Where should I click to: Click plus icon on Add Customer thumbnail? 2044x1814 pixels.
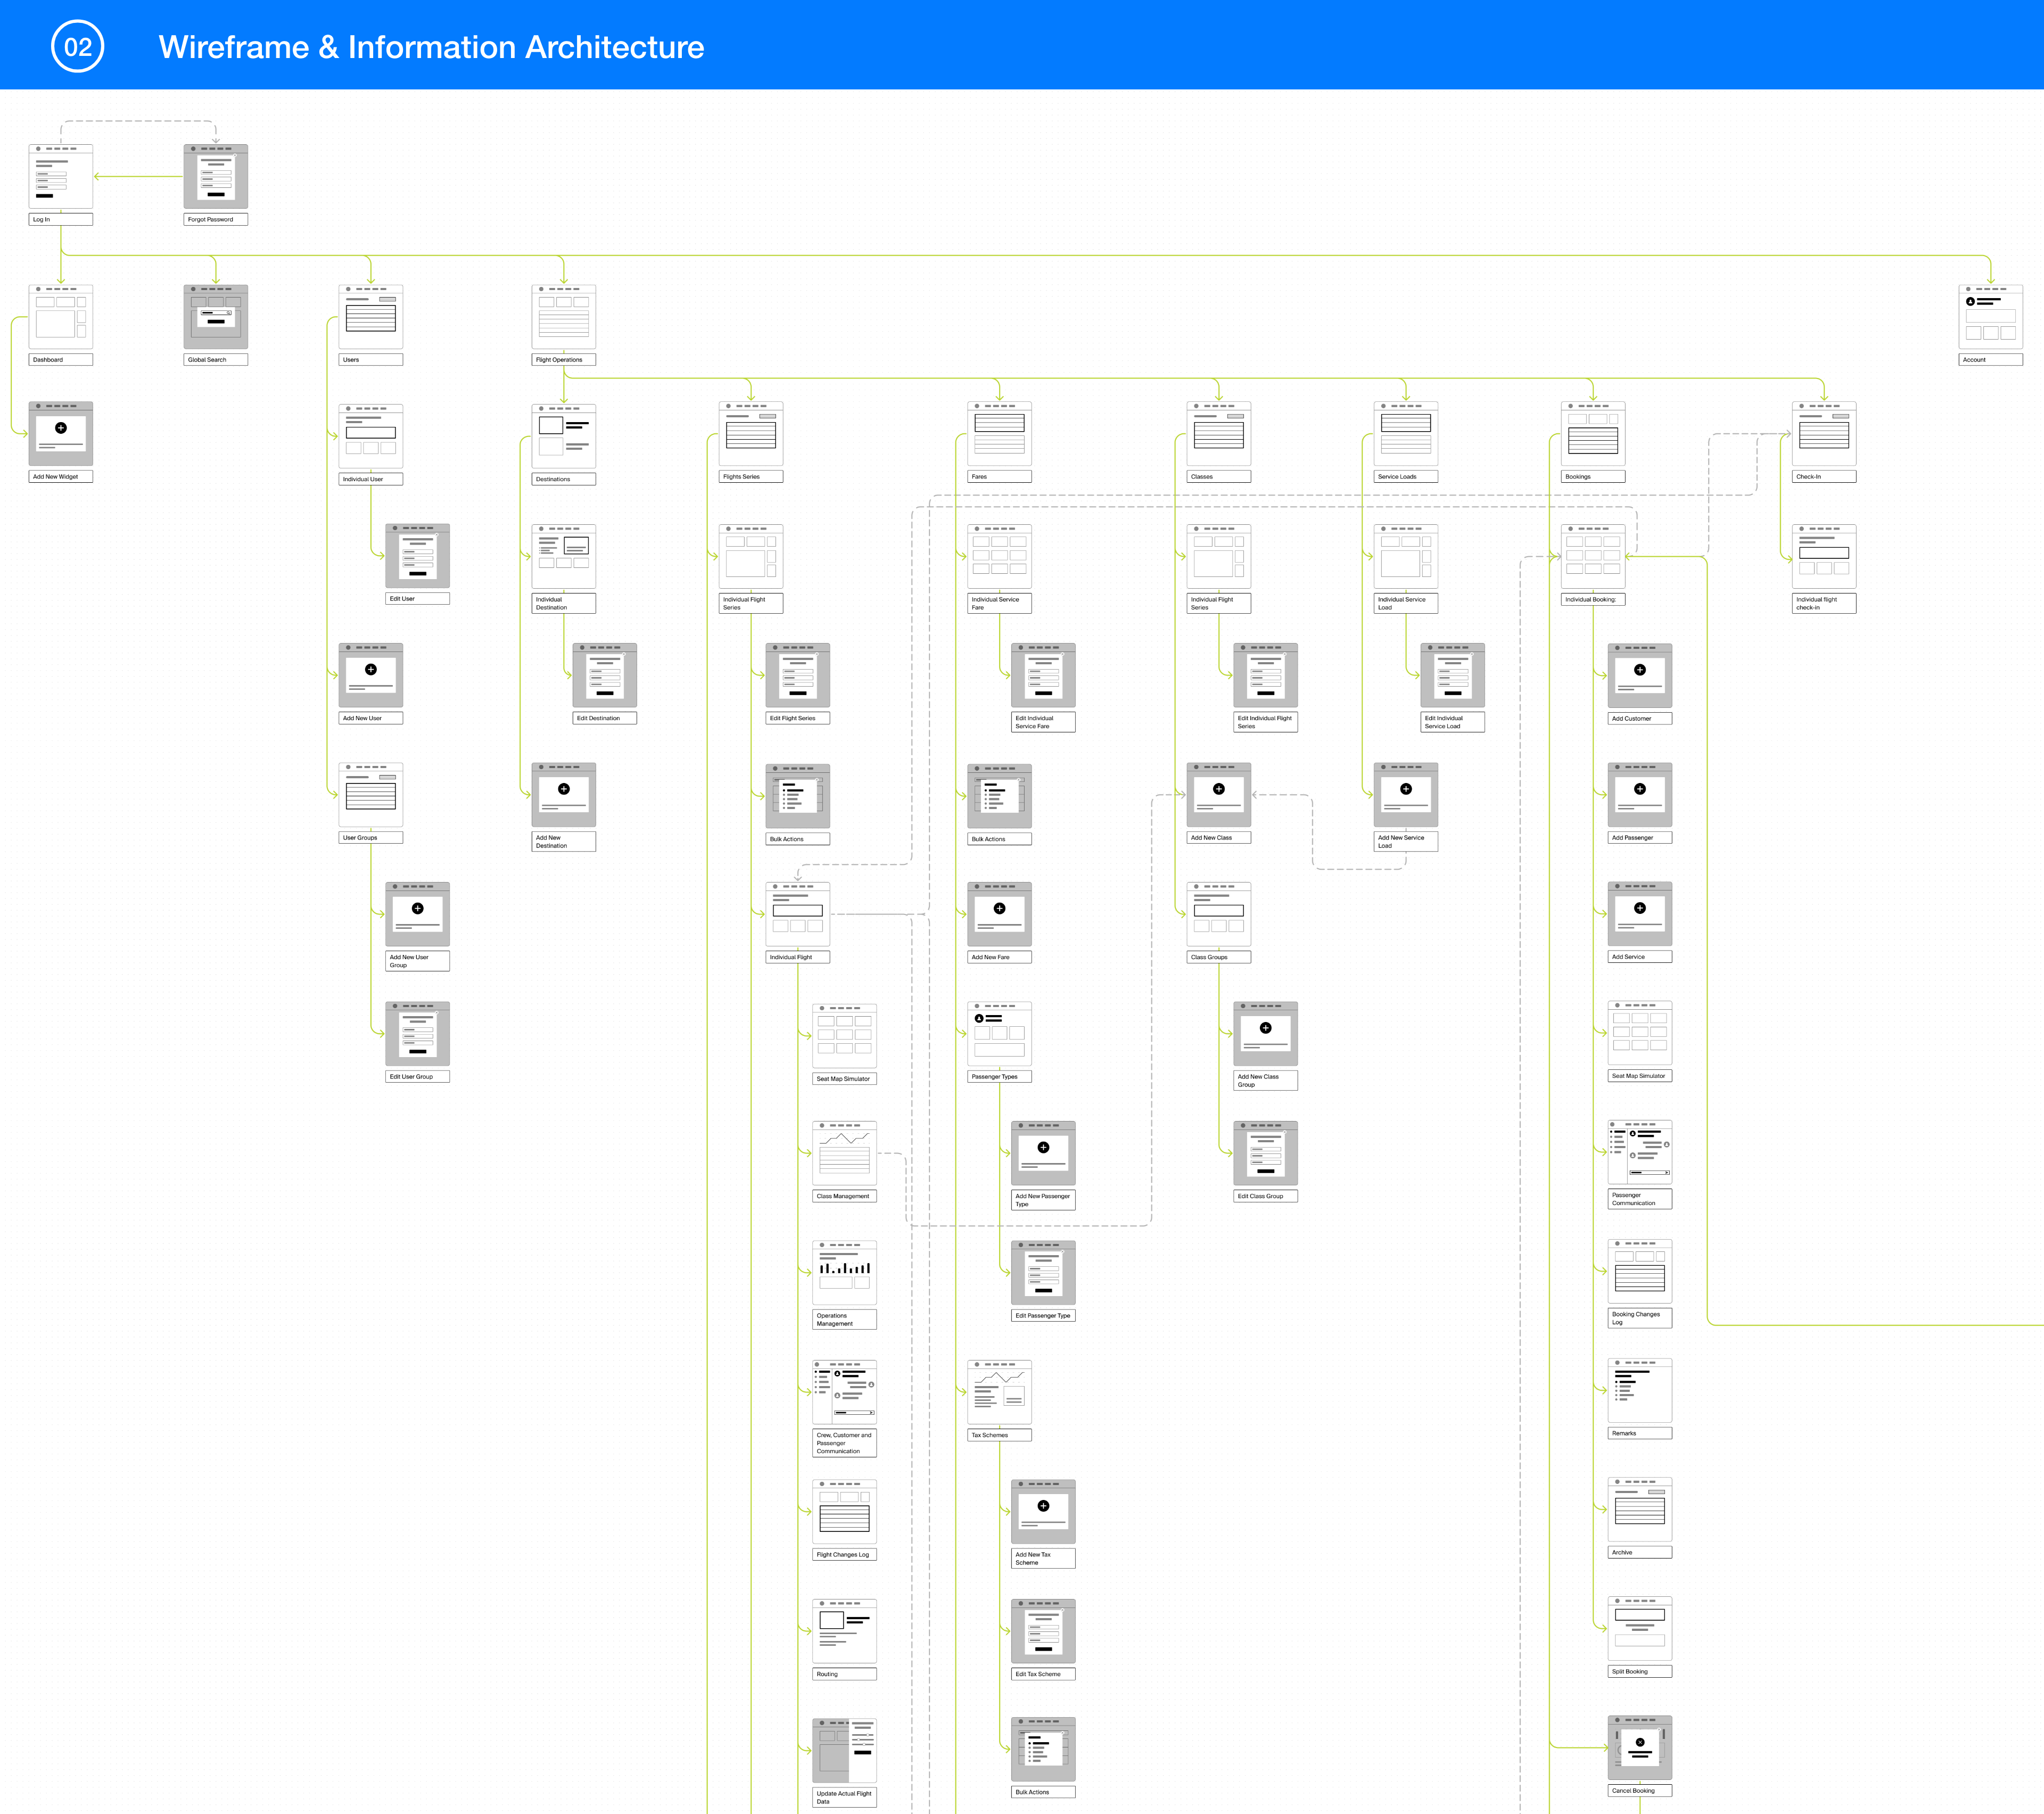(x=1639, y=670)
